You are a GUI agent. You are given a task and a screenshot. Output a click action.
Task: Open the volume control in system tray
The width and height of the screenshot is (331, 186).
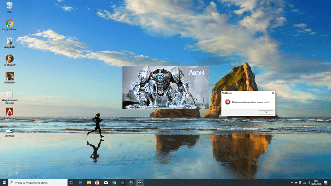(x=308, y=182)
